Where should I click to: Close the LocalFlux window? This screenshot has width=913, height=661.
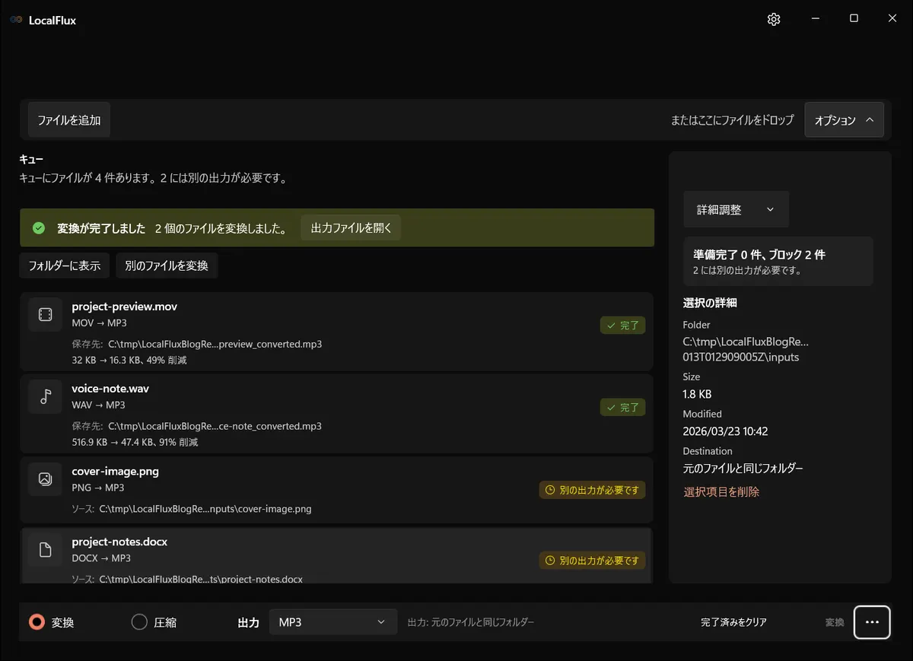pos(892,19)
